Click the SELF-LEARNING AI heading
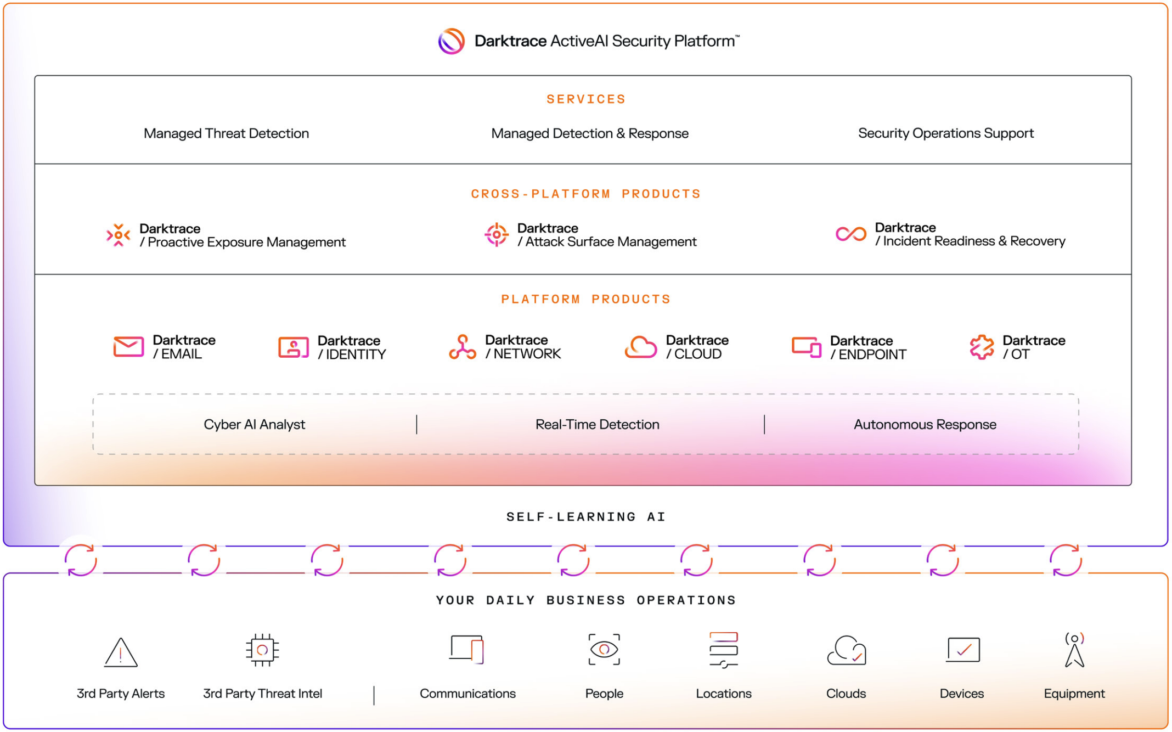 point(586,517)
